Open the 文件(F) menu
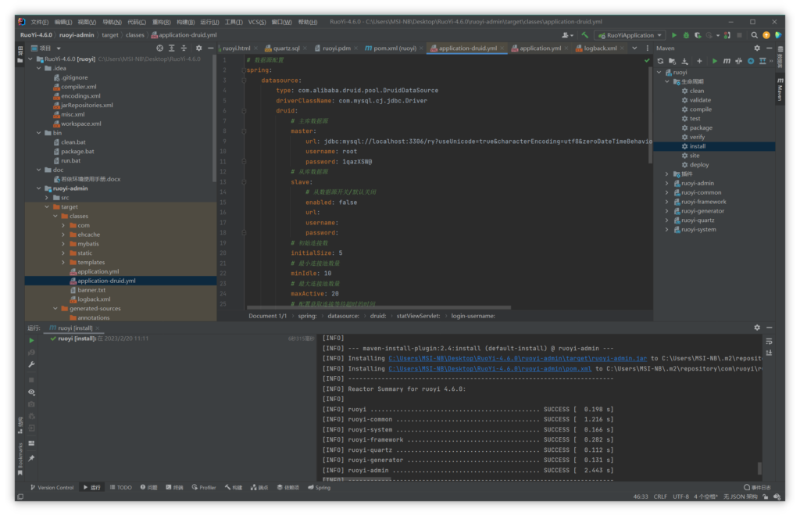 [x=39, y=22]
